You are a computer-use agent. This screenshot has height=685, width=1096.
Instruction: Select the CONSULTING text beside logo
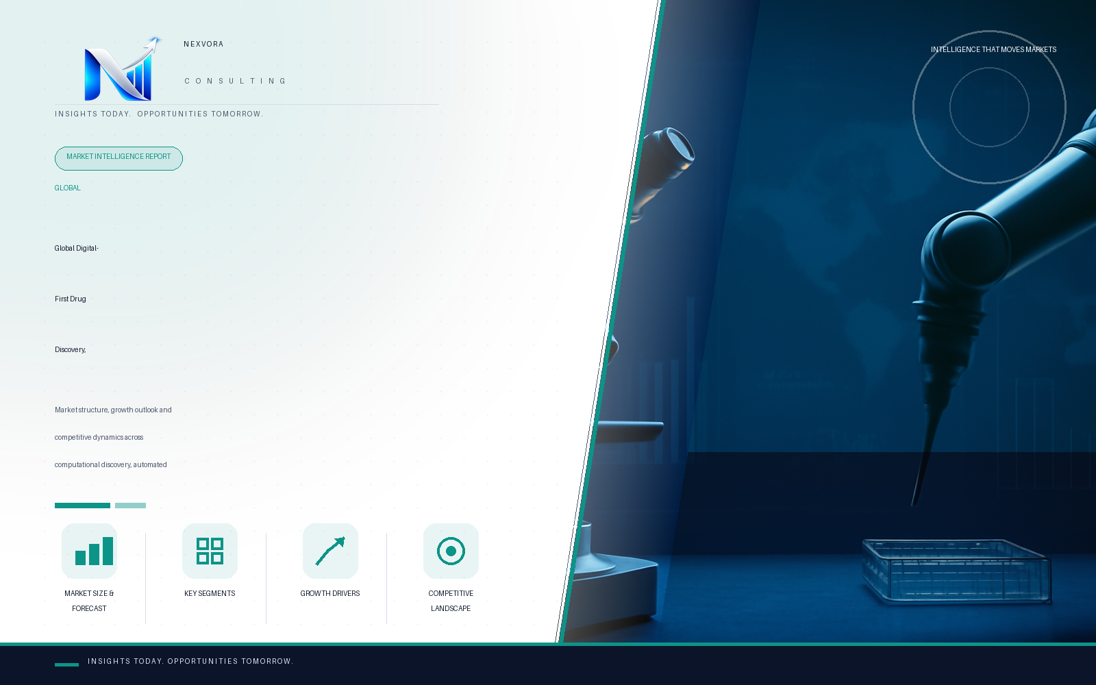(235, 81)
